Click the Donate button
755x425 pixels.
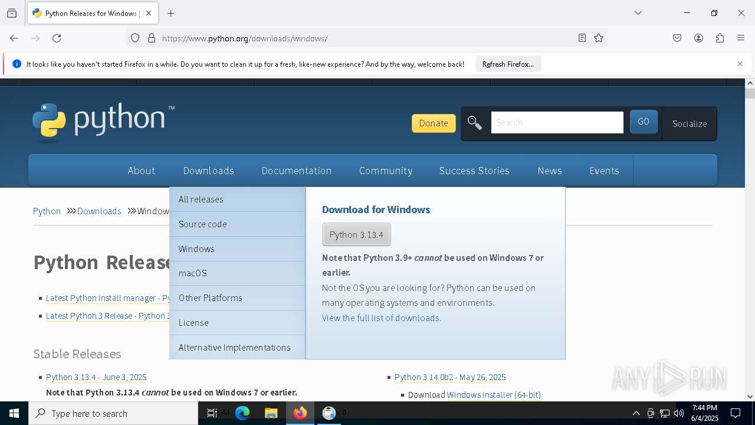tap(434, 123)
